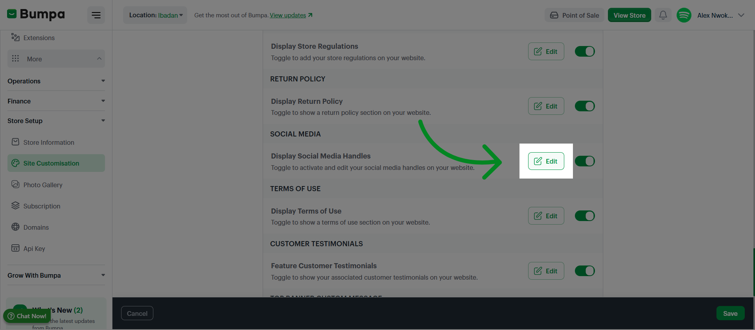Click the More grid icon

15,59
